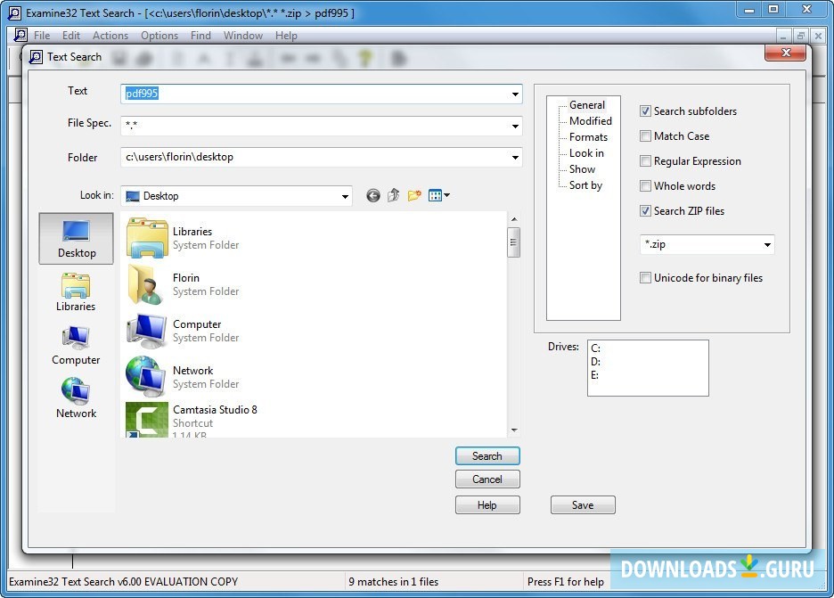Open the Actions menu
The image size is (834, 598).
(x=110, y=36)
